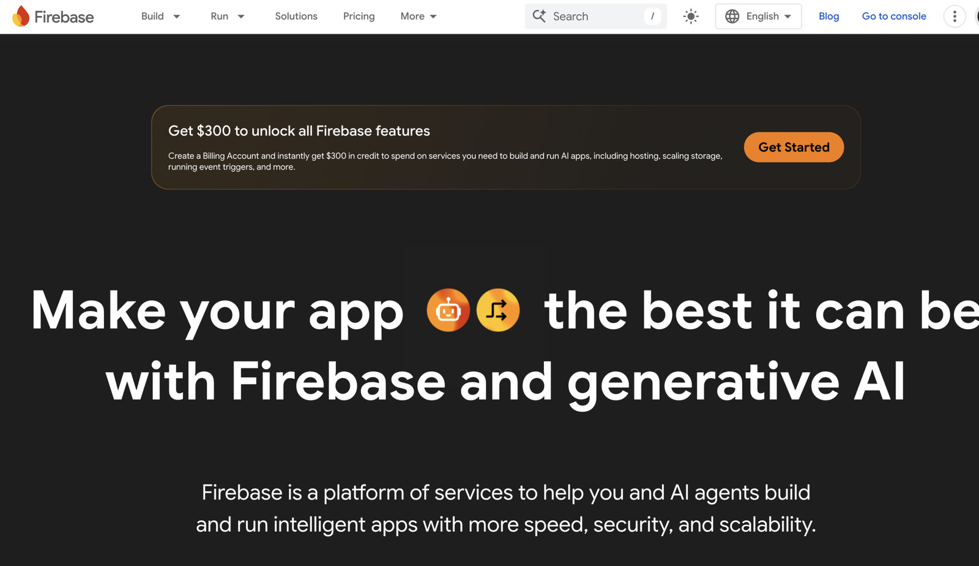The height and width of the screenshot is (566, 979).
Task: Open the Blog link
Action: click(x=828, y=17)
